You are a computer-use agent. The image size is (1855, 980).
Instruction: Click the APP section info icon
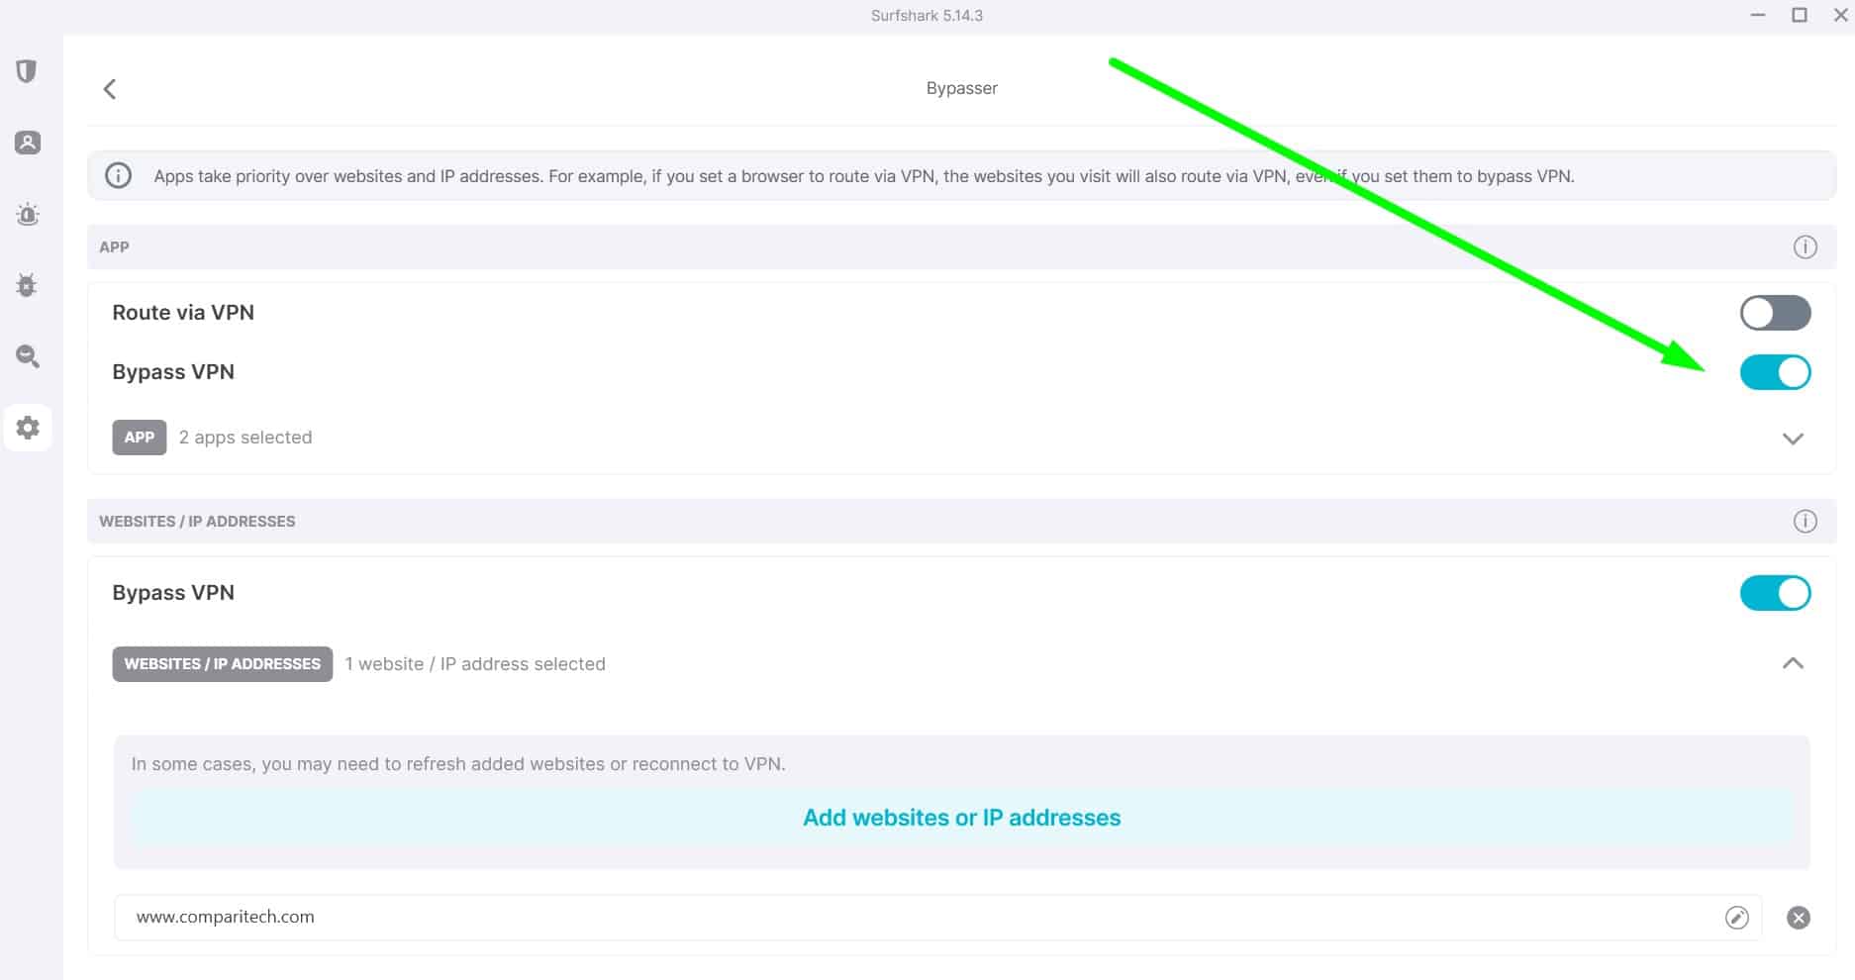1805,247
